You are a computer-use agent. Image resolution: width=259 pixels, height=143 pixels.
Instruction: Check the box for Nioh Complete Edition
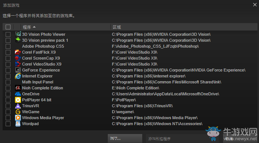tap(8, 88)
